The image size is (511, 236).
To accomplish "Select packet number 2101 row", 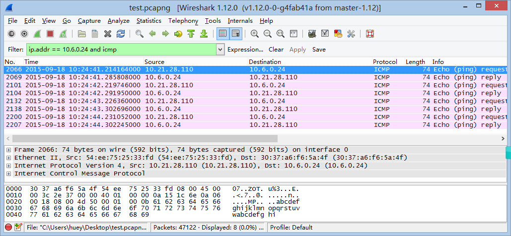I will click(x=255, y=85).
